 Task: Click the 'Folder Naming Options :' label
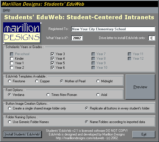pyautogui.click(x=22, y=117)
